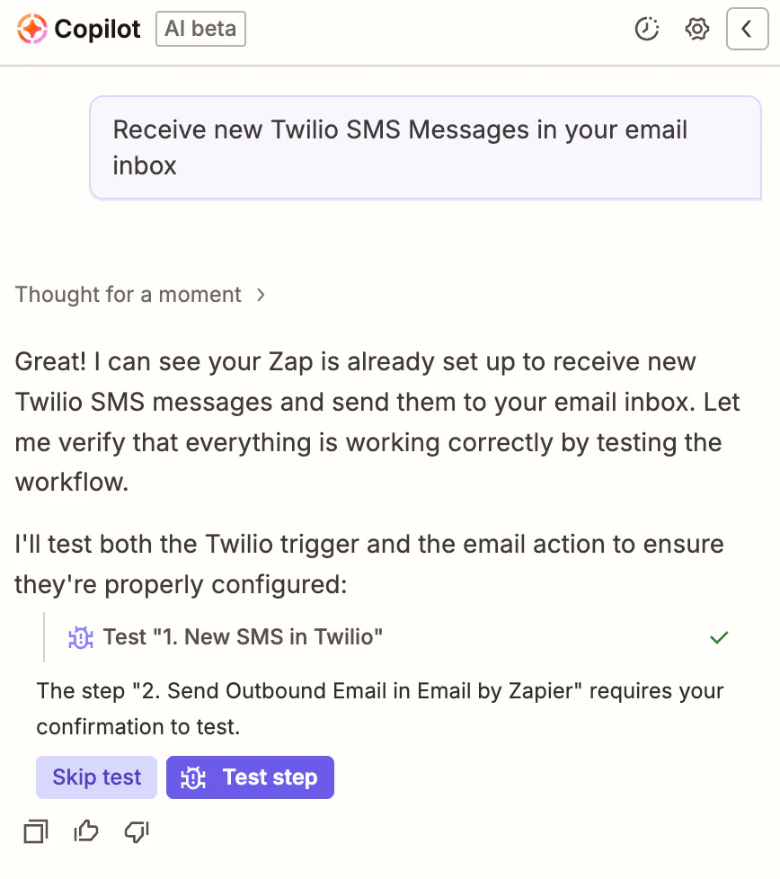Viewport: 780px width, 879px height.
Task: Open chat history using the clock icon
Action: [x=647, y=29]
